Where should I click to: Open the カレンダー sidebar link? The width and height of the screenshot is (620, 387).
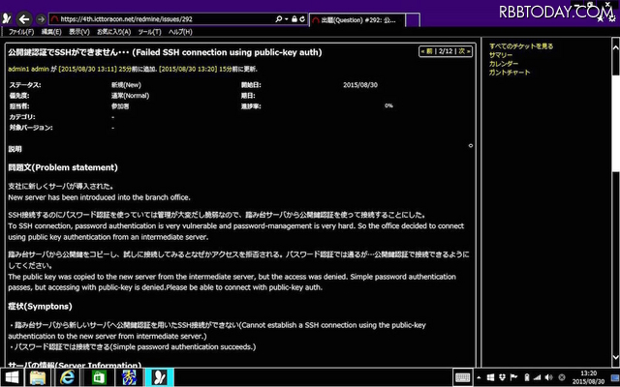pos(504,64)
